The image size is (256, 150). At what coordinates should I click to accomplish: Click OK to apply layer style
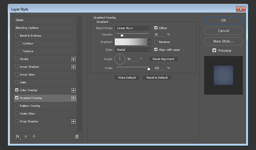(x=223, y=20)
